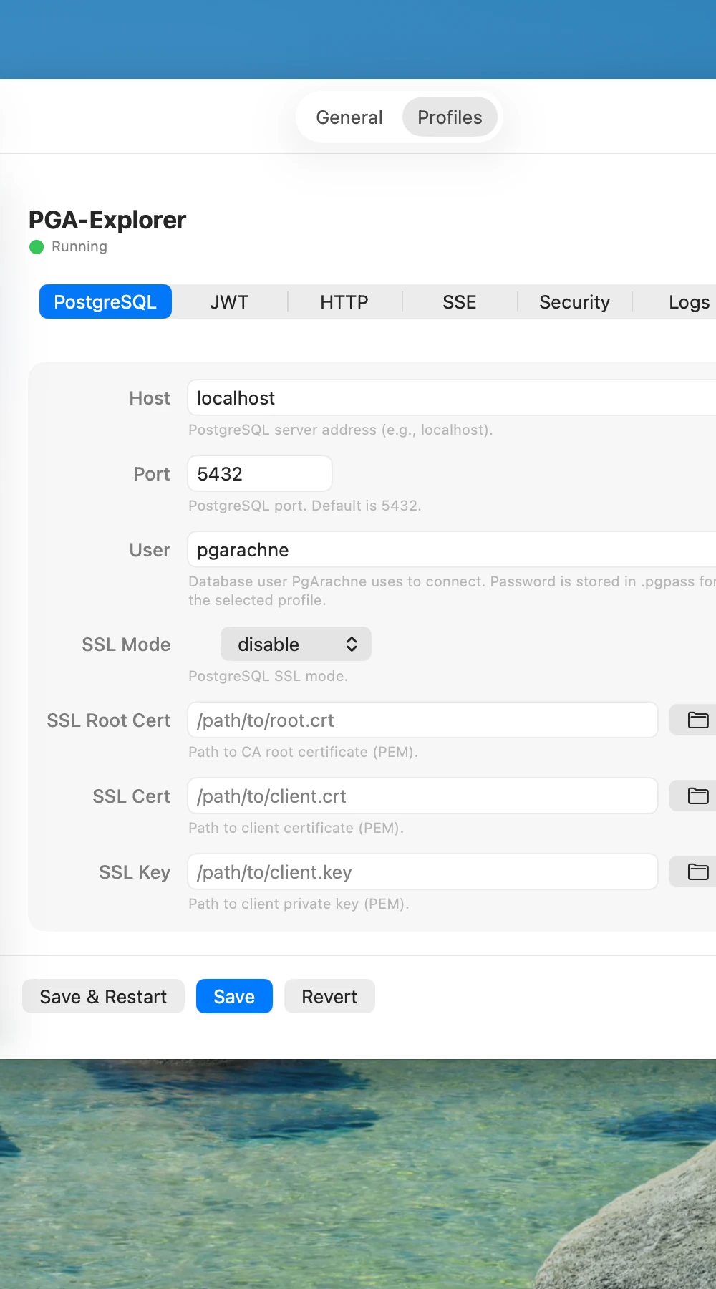Open the SSE section tab
The width and height of the screenshot is (716, 1289).
[459, 301]
